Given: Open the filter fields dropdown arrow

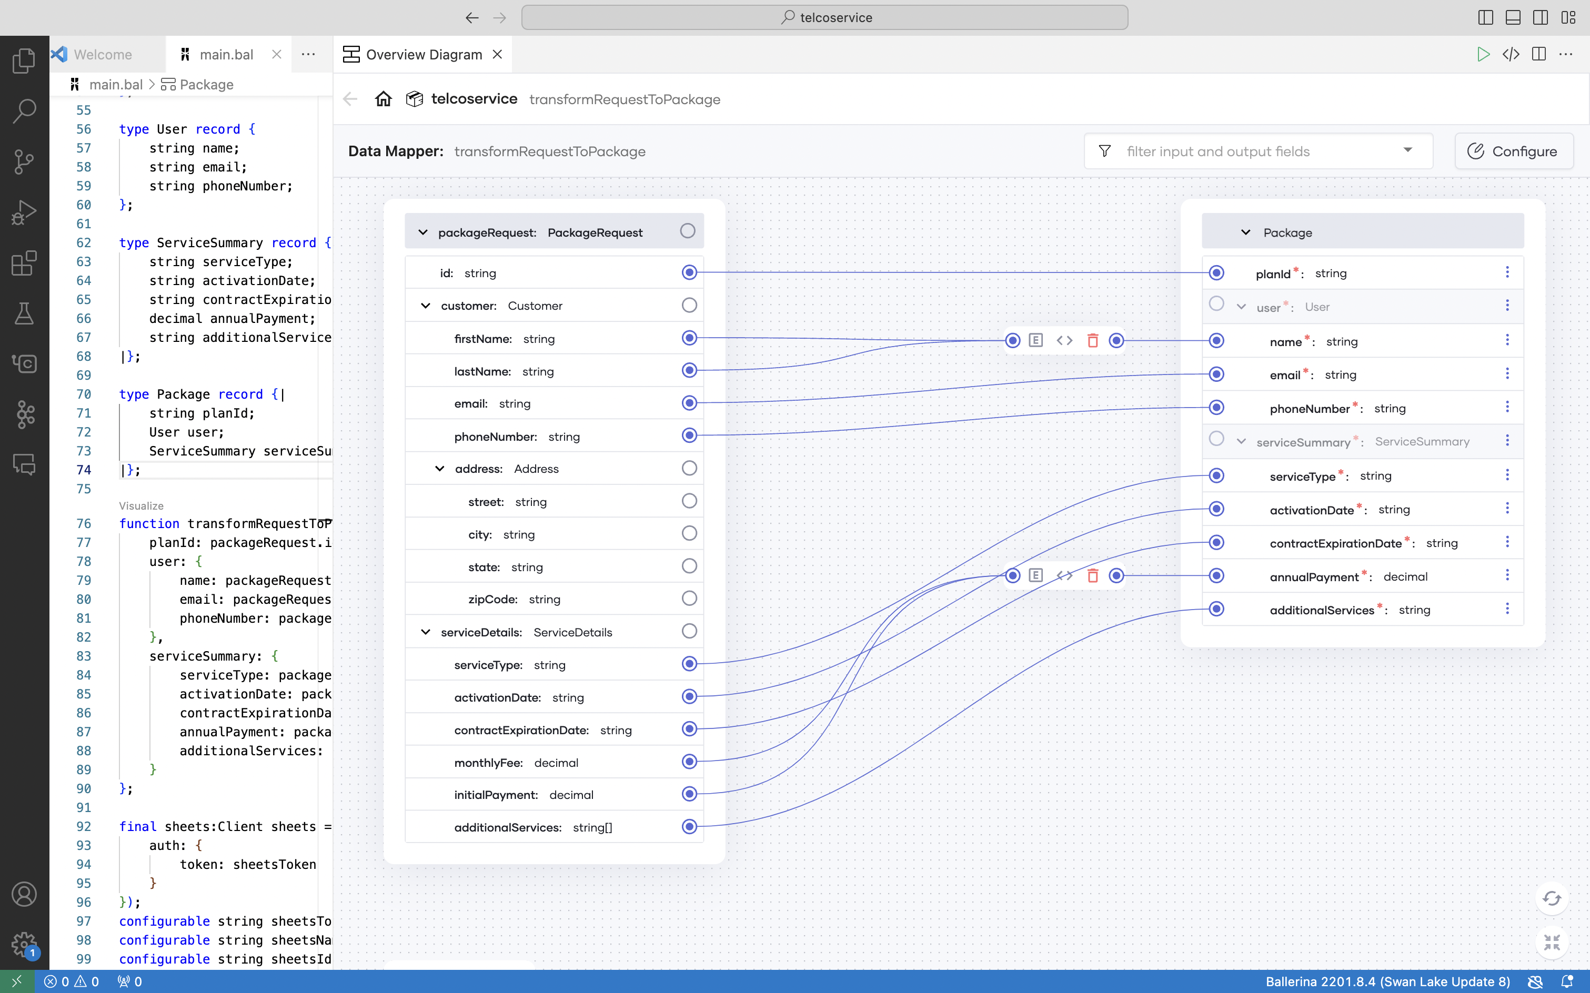Looking at the screenshot, I should (1407, 151).
